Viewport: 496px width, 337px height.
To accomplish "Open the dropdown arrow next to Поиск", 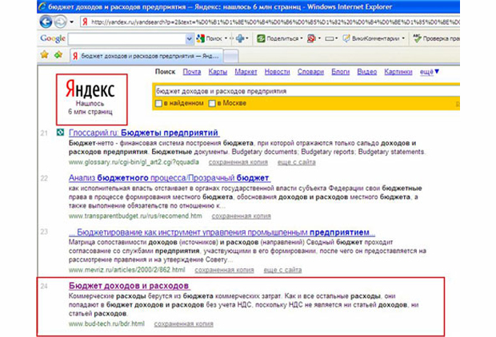I will point(226,38).
